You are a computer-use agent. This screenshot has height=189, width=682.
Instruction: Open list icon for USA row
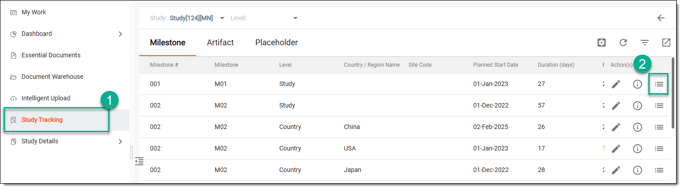(659, 149)
